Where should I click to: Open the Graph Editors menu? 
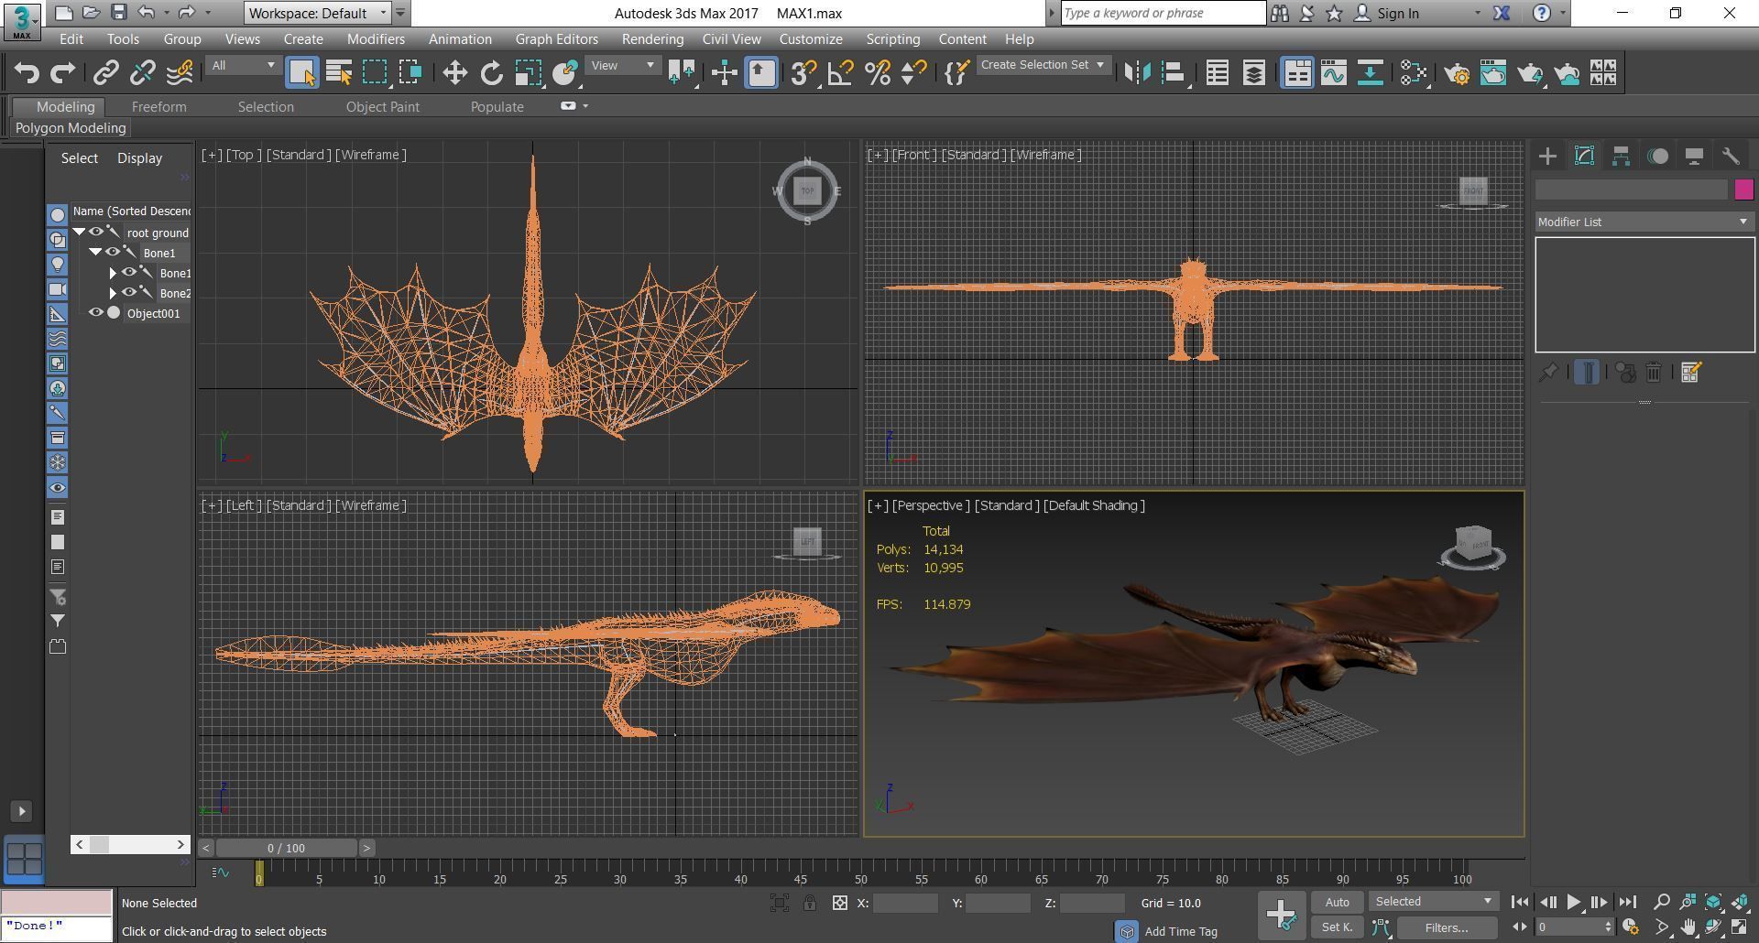click(x=556, y=39)
